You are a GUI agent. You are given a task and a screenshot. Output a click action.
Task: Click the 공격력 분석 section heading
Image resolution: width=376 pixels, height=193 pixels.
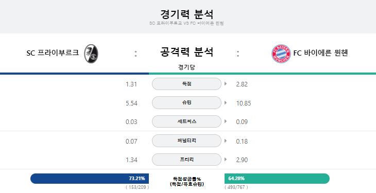[186, 52]
